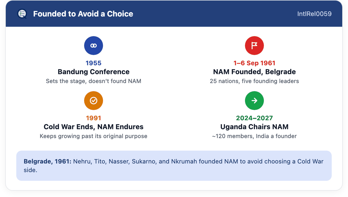This screenshot has height=197, width=348.
Task: Click the 'Belgrade, 1961:' summary callout
Action: click(x=174, y=166)
